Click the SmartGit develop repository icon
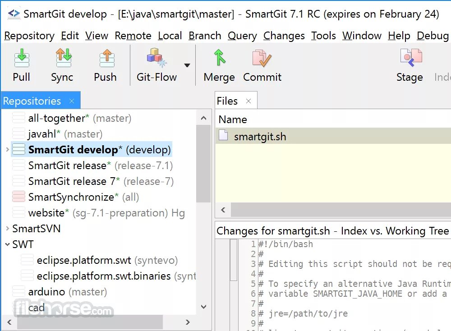Image resolution: width=451 pixels, height=331 pixels. pyautogui.click(x=18, y=150)
